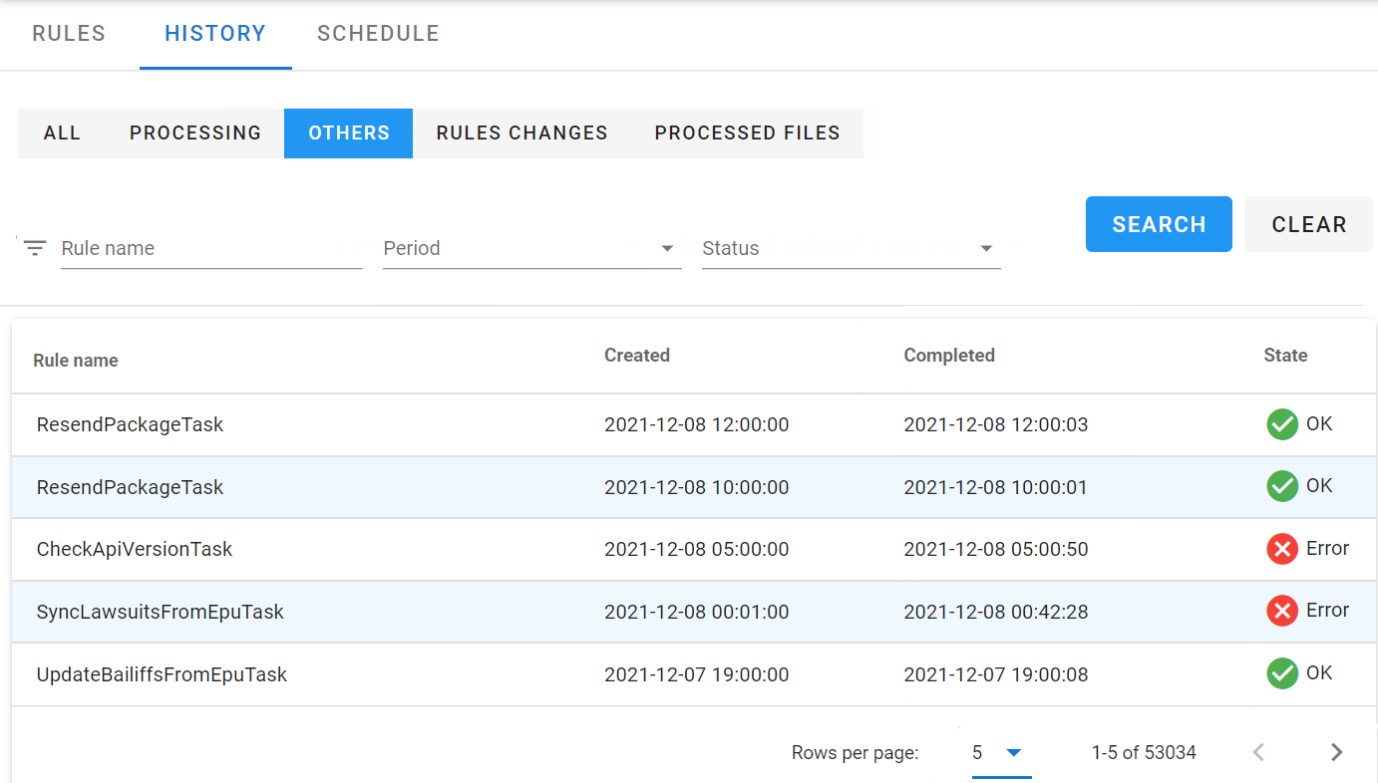This screenshot has width=1378, height=783.
Task: Select the UpdateBailiffsFromEpuTask row name
Action: [162, 674]
